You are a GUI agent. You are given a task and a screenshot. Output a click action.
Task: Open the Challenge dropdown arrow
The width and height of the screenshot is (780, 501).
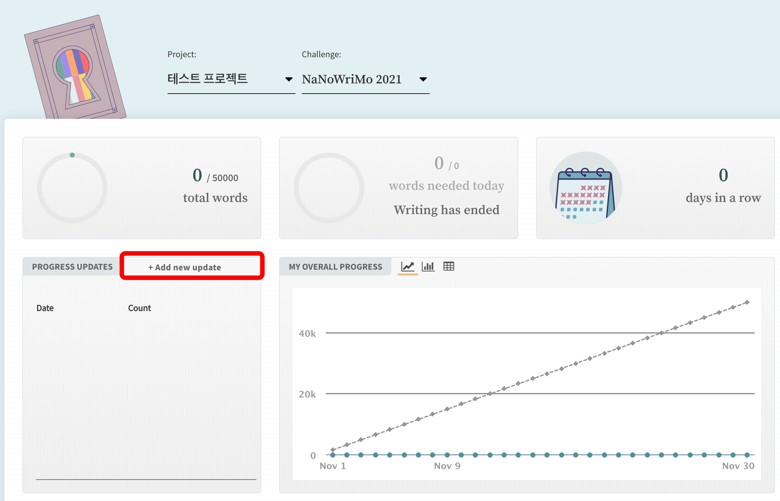click(x=423, y=79)
